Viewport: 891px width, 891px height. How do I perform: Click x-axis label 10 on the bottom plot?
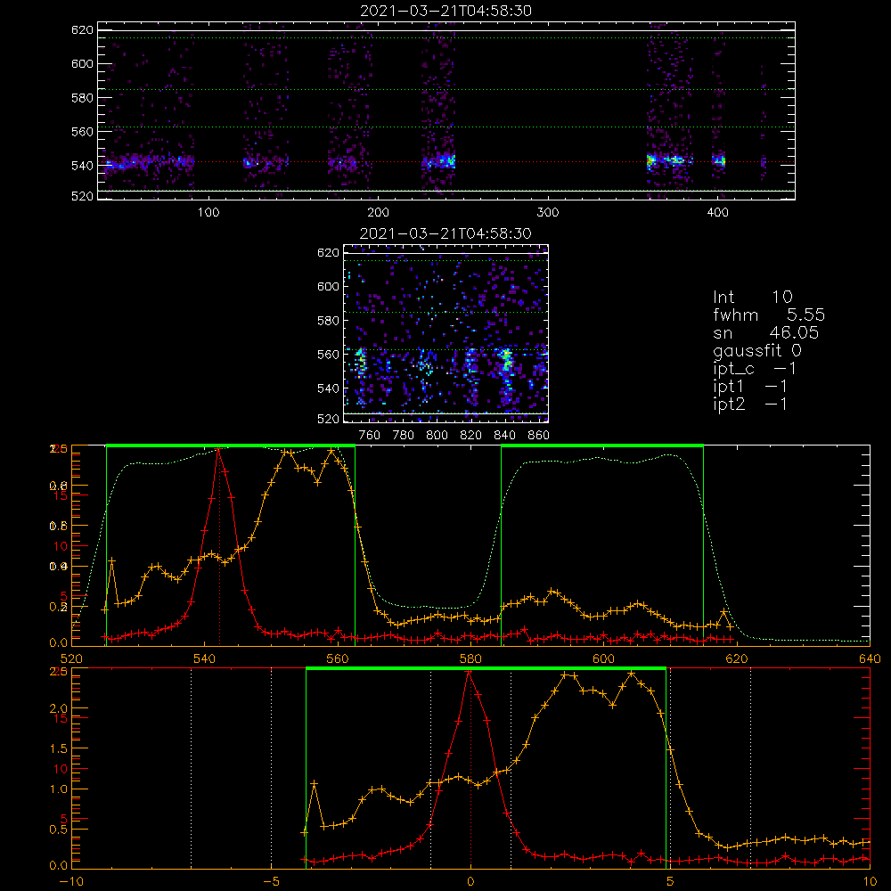[870, 881]
